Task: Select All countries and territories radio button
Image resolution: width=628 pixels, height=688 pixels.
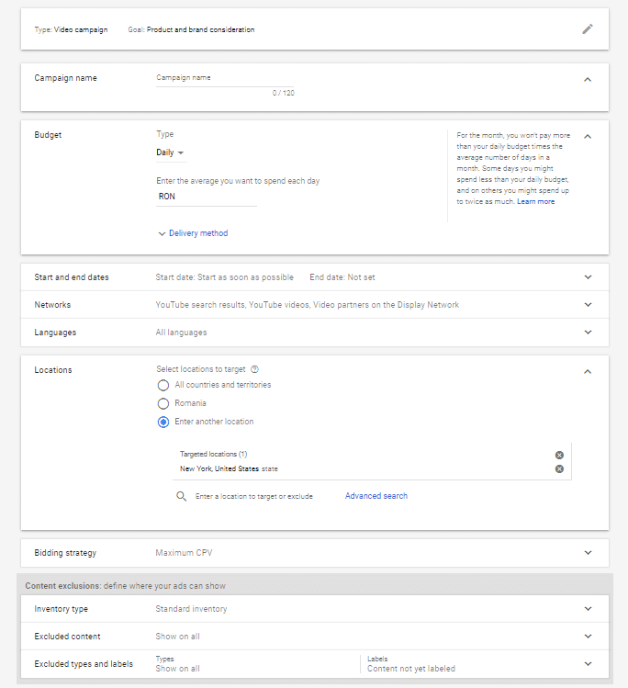Action: click(163, 385)
